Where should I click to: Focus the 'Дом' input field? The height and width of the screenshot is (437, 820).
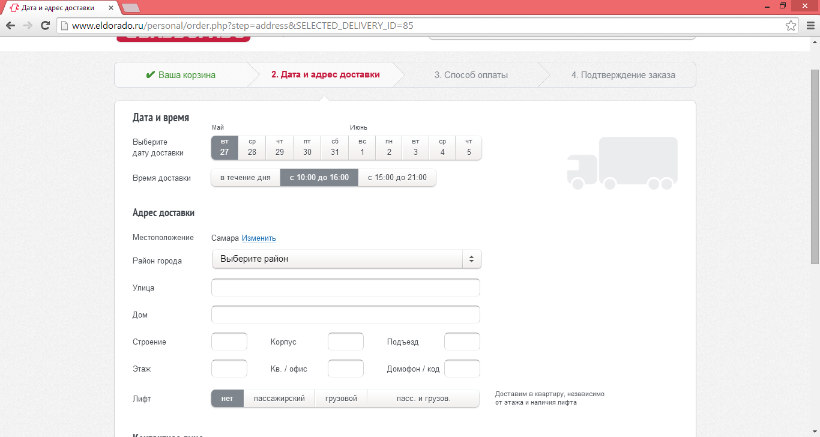[x=346, y=315]
